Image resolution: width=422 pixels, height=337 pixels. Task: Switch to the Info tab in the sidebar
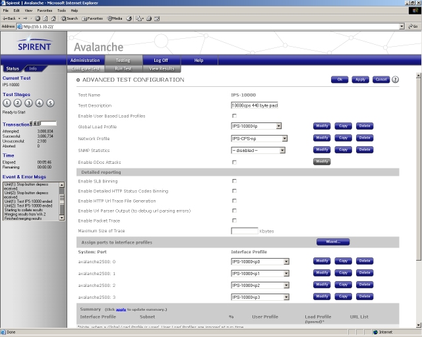pos(33,68)
